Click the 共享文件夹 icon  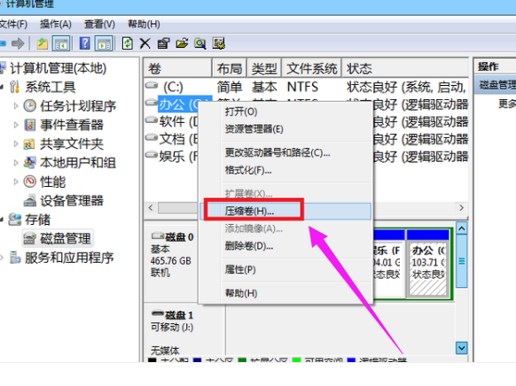pyautogui.click(x=29, y=144)
